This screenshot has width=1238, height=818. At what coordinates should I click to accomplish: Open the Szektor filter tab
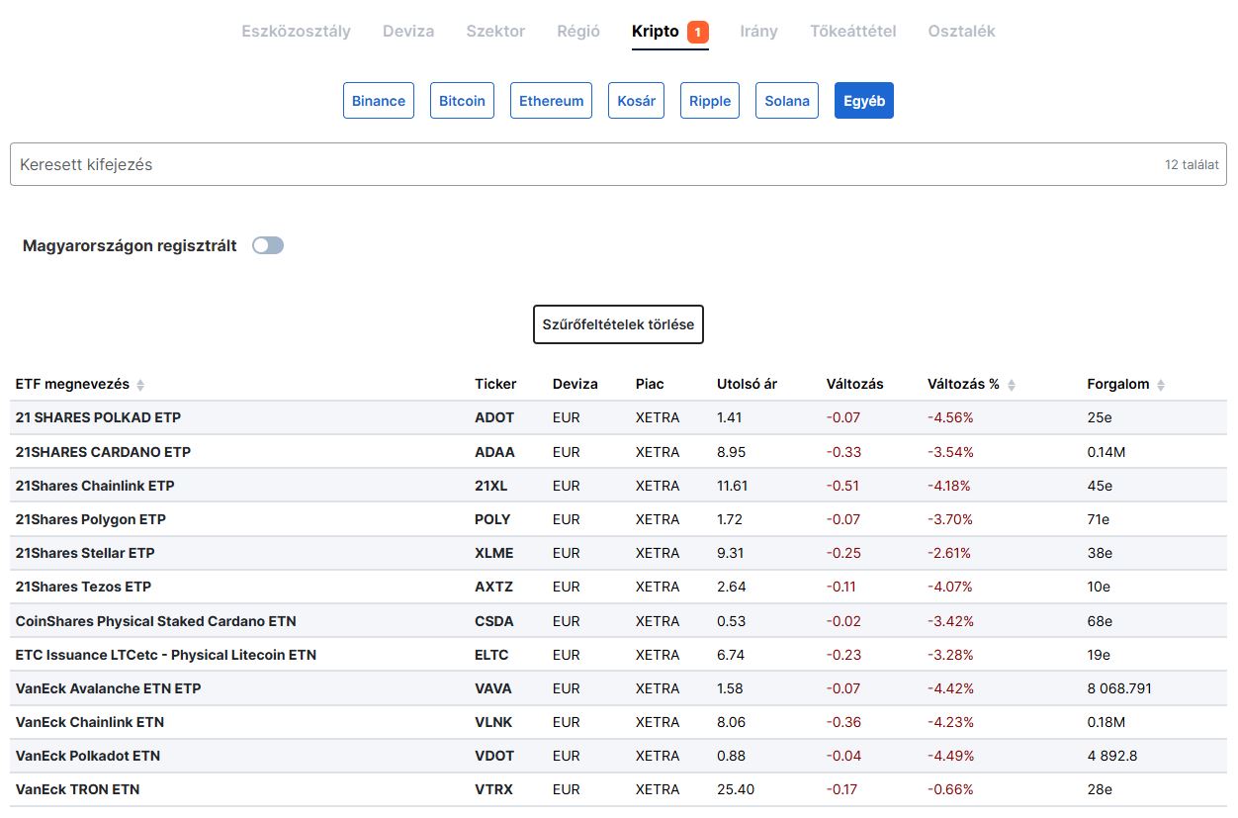(x=495, y=31)
